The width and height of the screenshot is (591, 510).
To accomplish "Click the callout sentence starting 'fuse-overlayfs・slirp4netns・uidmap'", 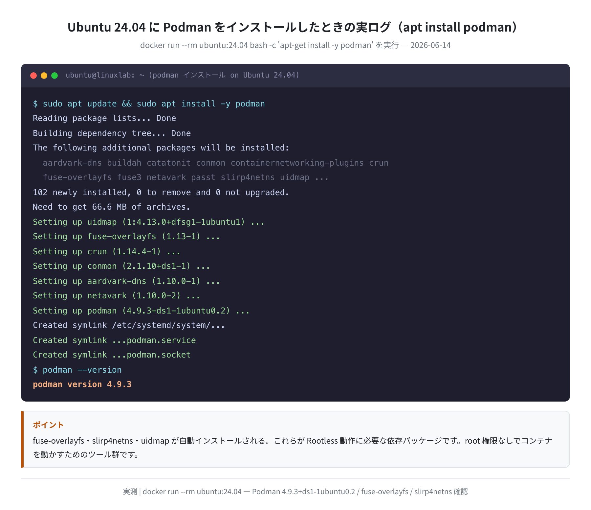I will 293,441.
